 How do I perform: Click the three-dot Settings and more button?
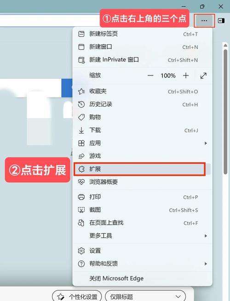pyautogui.click(x=204, y=21)
